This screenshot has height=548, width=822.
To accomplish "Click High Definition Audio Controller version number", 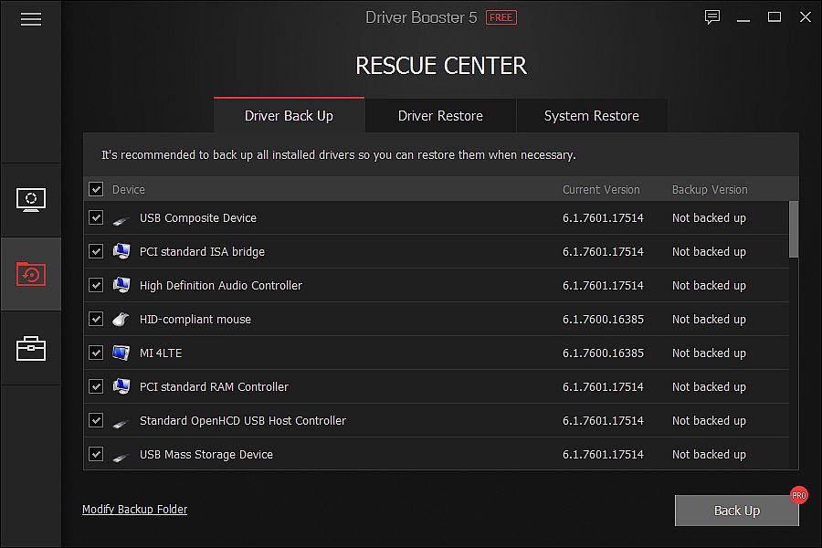I will click(603, 286).
